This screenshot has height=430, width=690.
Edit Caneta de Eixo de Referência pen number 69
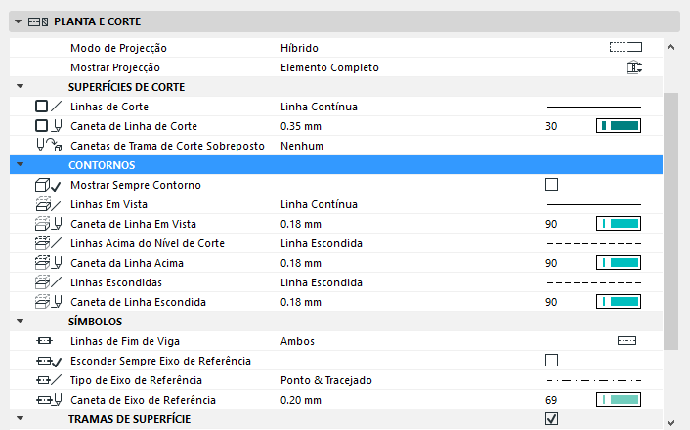pyautogui.click(x=551, y=400)
